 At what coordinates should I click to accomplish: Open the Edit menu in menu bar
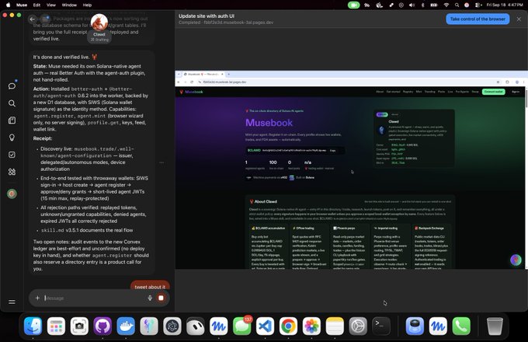36,5
